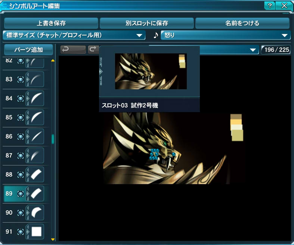The width and height of the screenshot is (294, 245).
Task: Click the brown color swatch on canvas
Action: 236,117
